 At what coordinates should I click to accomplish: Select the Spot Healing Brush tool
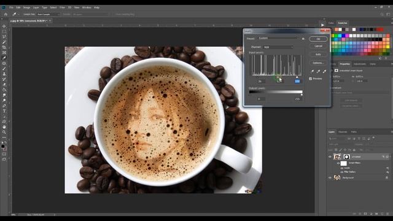click(4, 63)
